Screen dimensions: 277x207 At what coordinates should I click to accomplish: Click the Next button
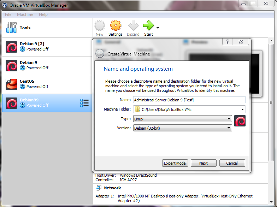204,163
